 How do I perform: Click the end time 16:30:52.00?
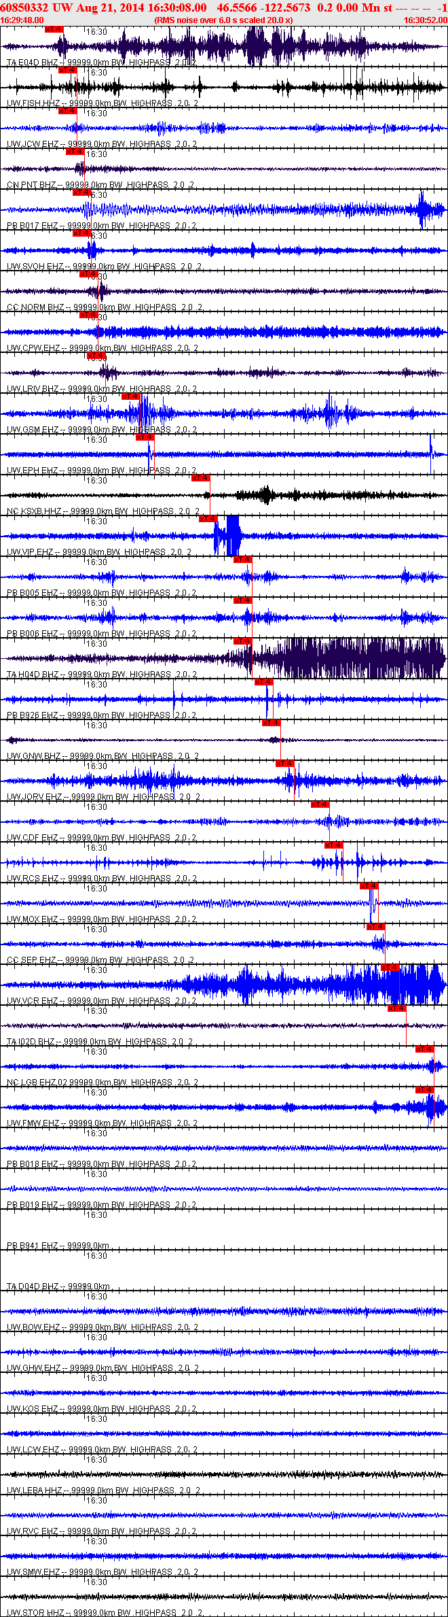click(426, 20)
